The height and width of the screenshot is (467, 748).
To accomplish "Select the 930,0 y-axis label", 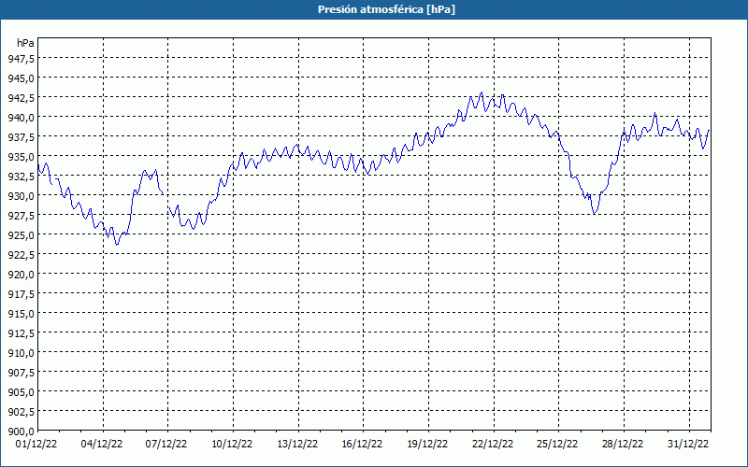I will (x=21, y=195).
